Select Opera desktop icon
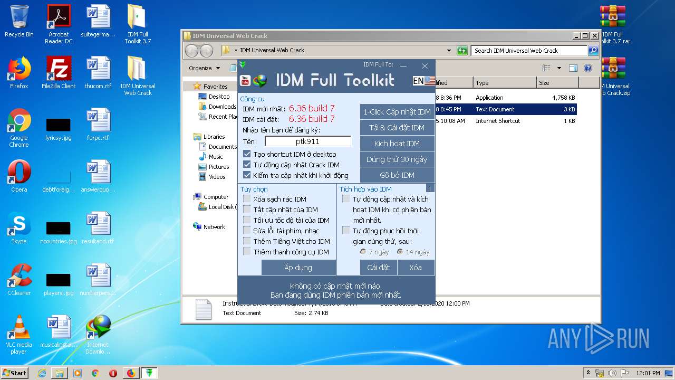675x380 pixels. 19,176
